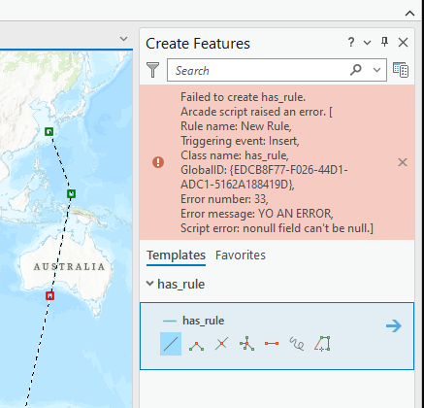Open Manage Templates icon beside search
This screenshot has width=424, height=408.
click(401, 70)
